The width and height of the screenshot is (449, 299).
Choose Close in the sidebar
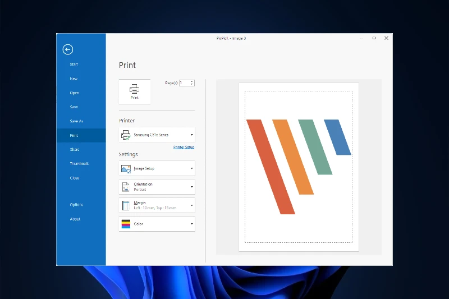coord(81,178)
